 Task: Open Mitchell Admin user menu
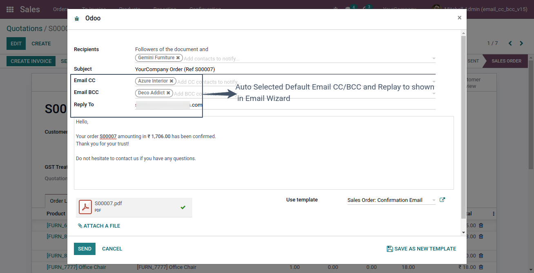pos(480,9)
